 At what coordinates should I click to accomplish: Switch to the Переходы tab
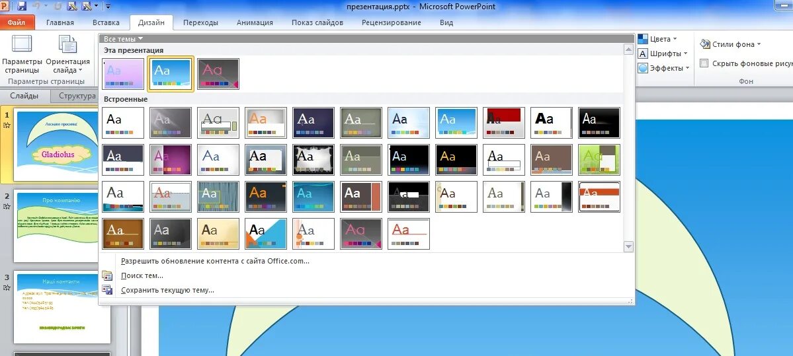201,22
